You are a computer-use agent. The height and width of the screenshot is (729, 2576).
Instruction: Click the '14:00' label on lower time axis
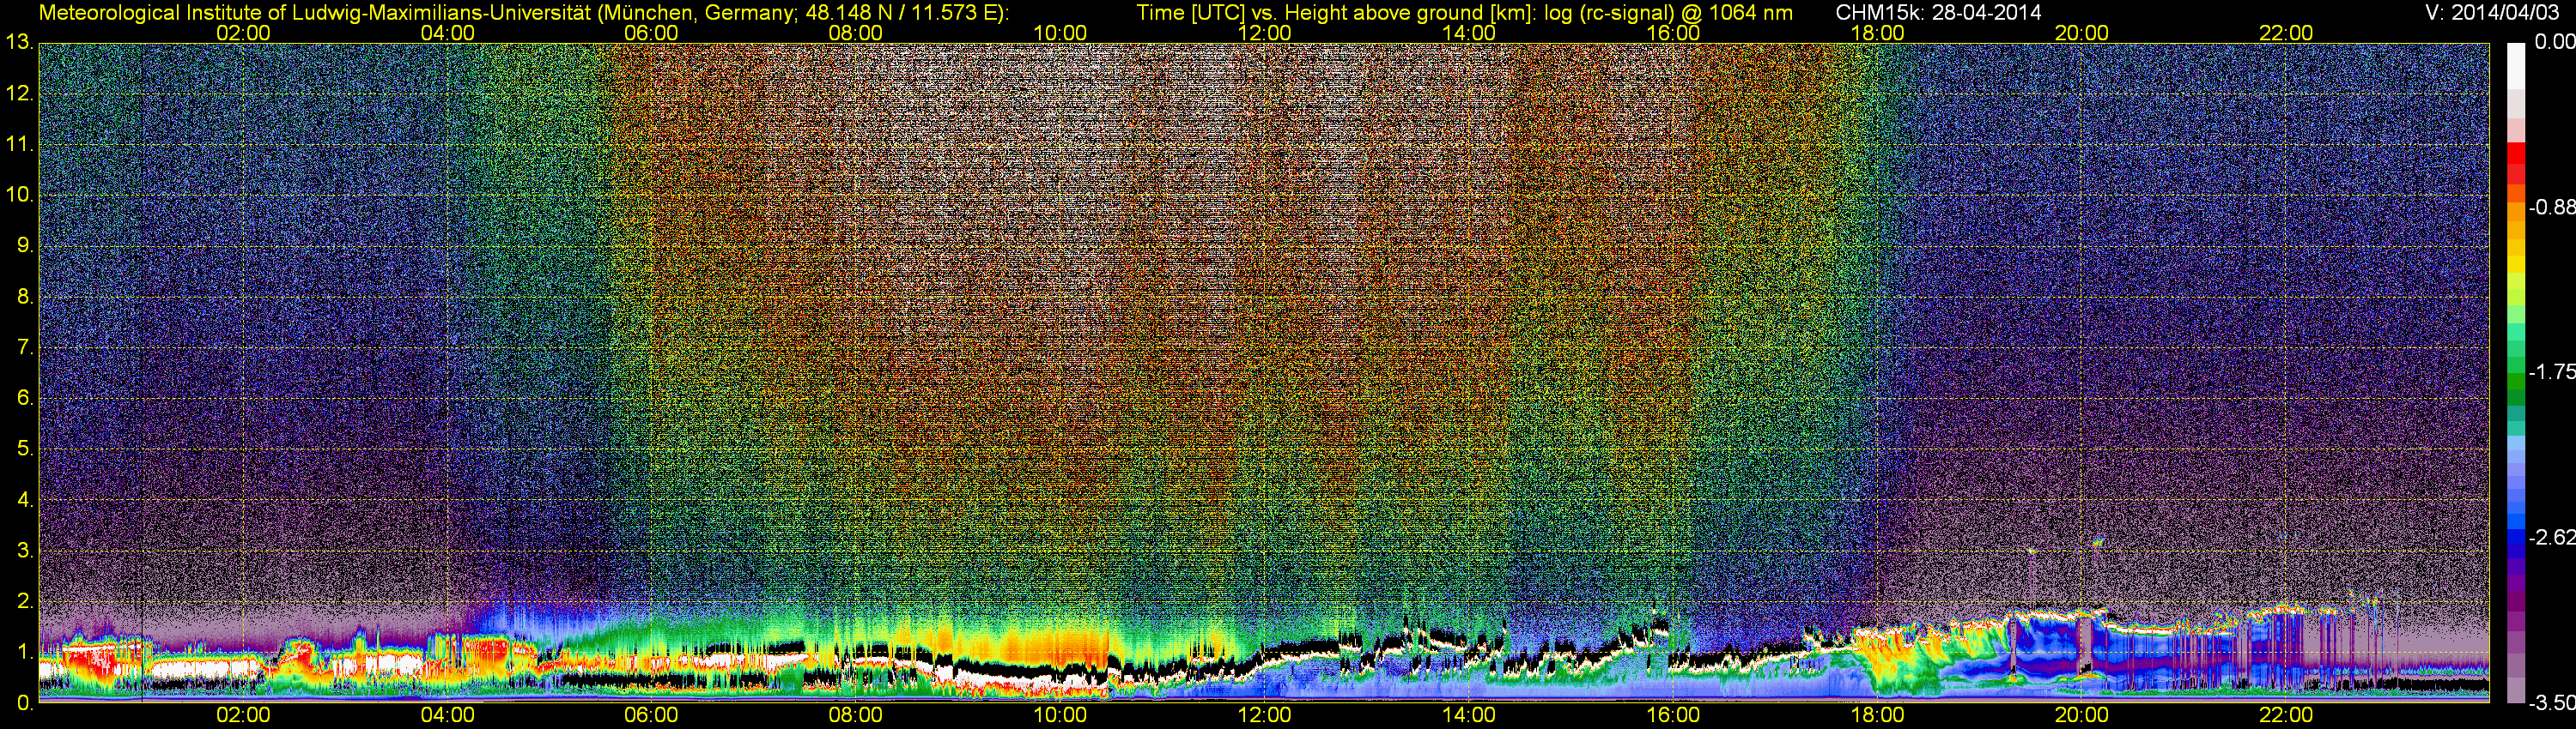(x=1469, y=715)
